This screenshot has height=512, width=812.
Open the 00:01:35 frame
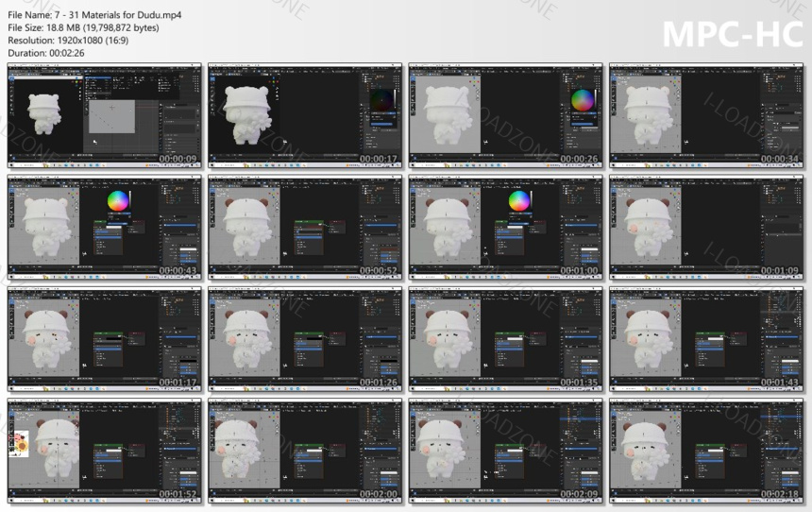click(505, 338)
